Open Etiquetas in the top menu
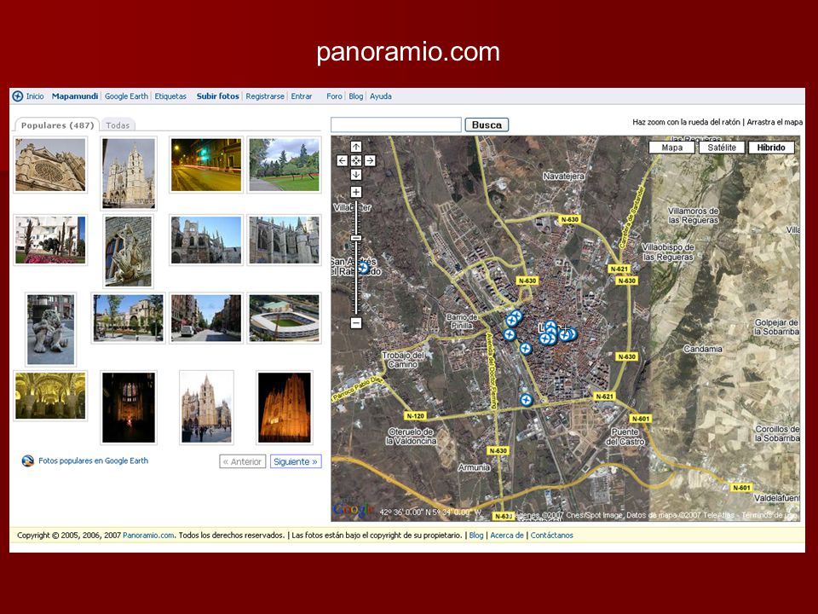The width and height of the screenshot is (818, 614). [x=170, y=96]
